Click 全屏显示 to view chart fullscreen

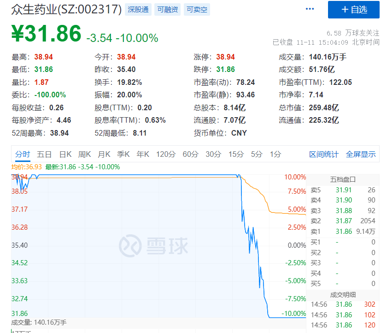point(361,155)
